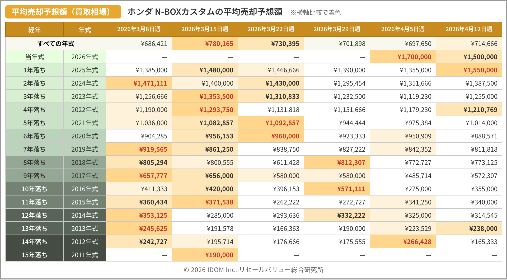
Task: Click the ¥571,111 cell for 2016年式
Action: pos(351,189)
